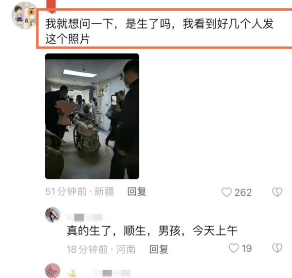Open the sun-hat woman avatar profile
Image resolution: width=292 pixels, height=278 pixels.
(53, 215)
